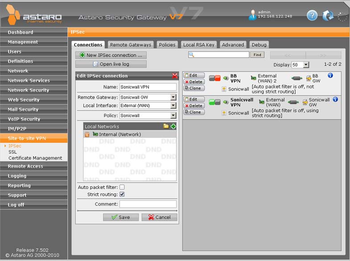Click the Internal (Network) icon
Viewport: 350px width, 261px height.
[95, 134]
